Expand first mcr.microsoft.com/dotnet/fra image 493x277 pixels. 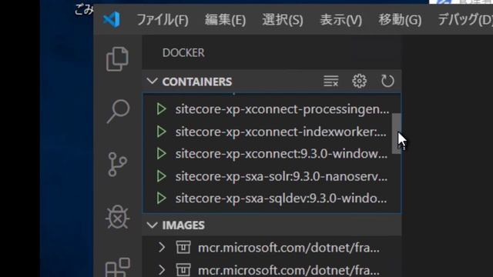[162, 248]
